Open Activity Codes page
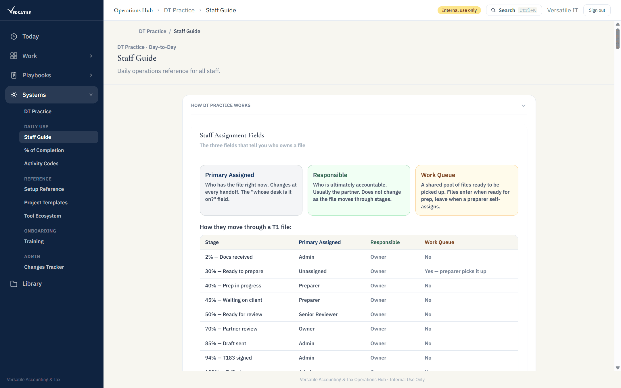The height and width of the screenshot is (388, 621). (41, 164)
